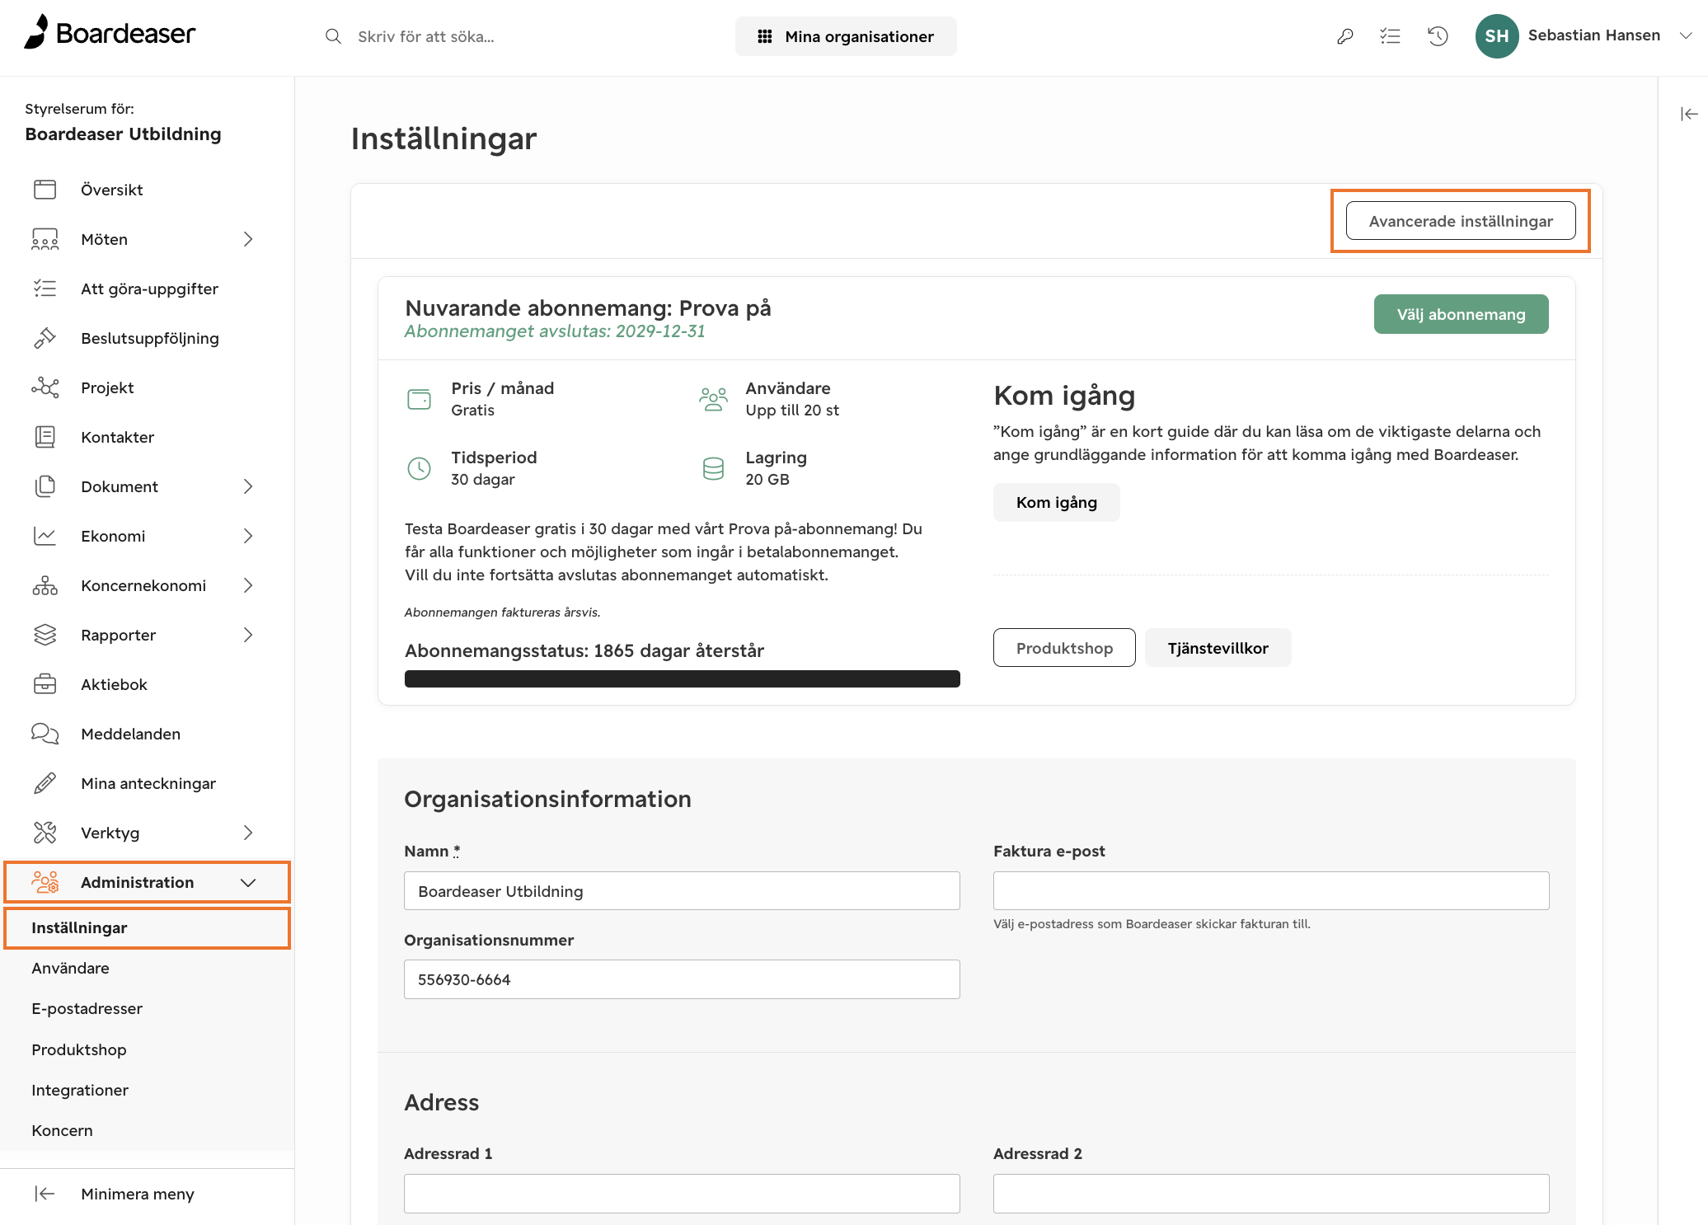
Task: Click the Projekt network icon
Action: pyautogui.click(x=45, y=387)
